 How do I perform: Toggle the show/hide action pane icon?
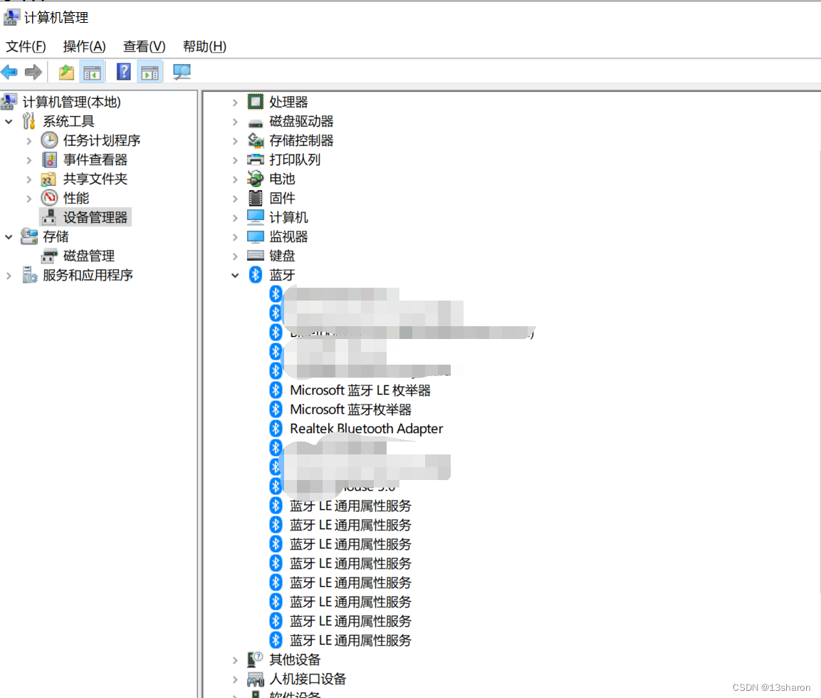click(x=150, y=72)
